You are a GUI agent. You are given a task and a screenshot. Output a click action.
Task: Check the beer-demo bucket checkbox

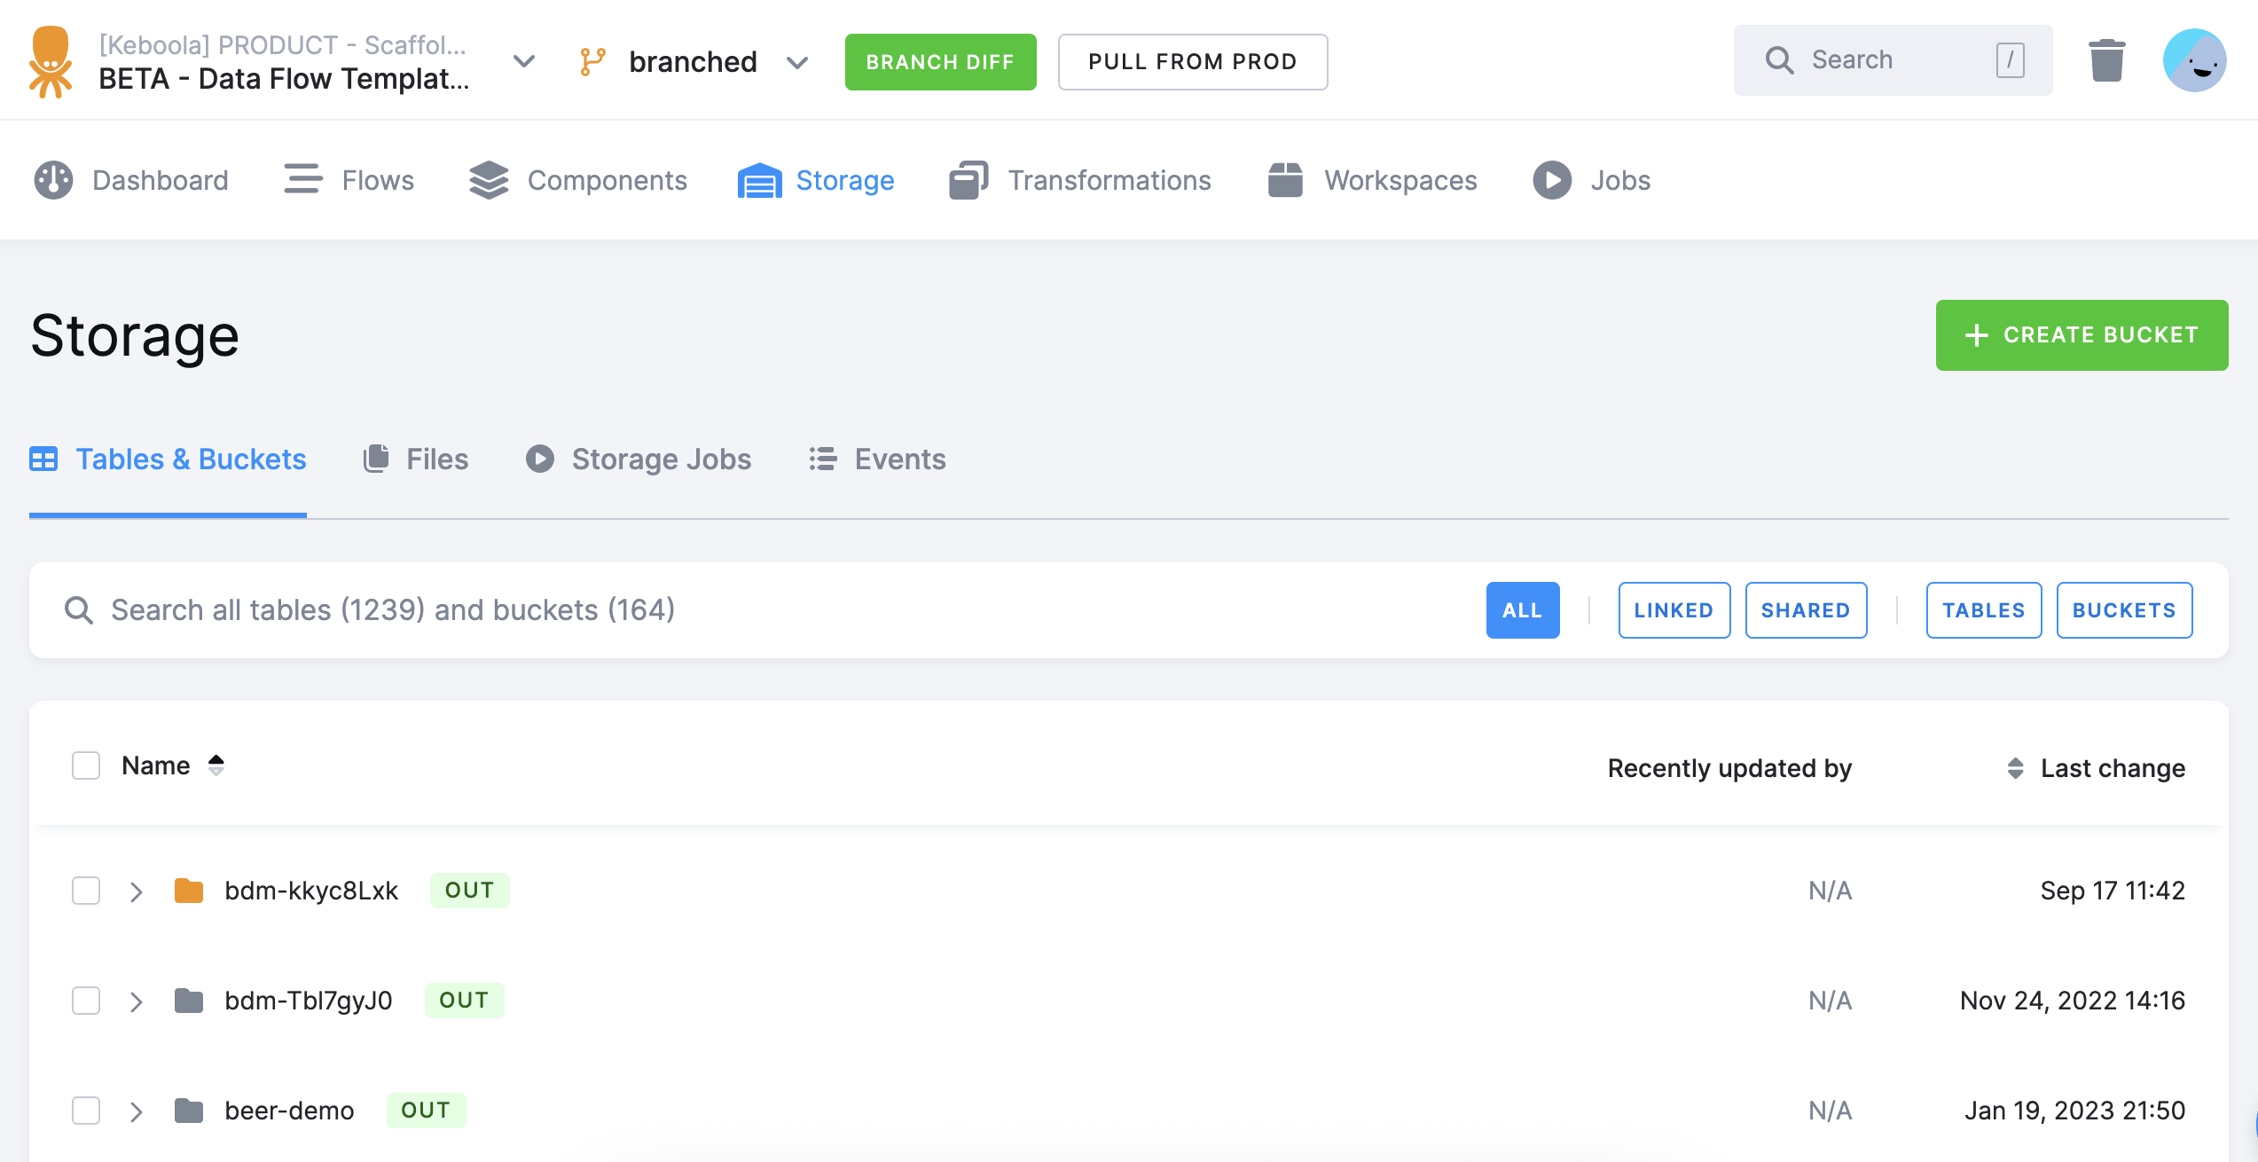pyautogui.click(x=85, y=1110)
